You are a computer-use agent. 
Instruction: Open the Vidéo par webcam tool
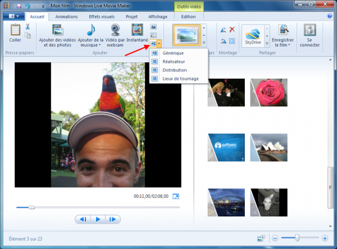click(115, 35)
